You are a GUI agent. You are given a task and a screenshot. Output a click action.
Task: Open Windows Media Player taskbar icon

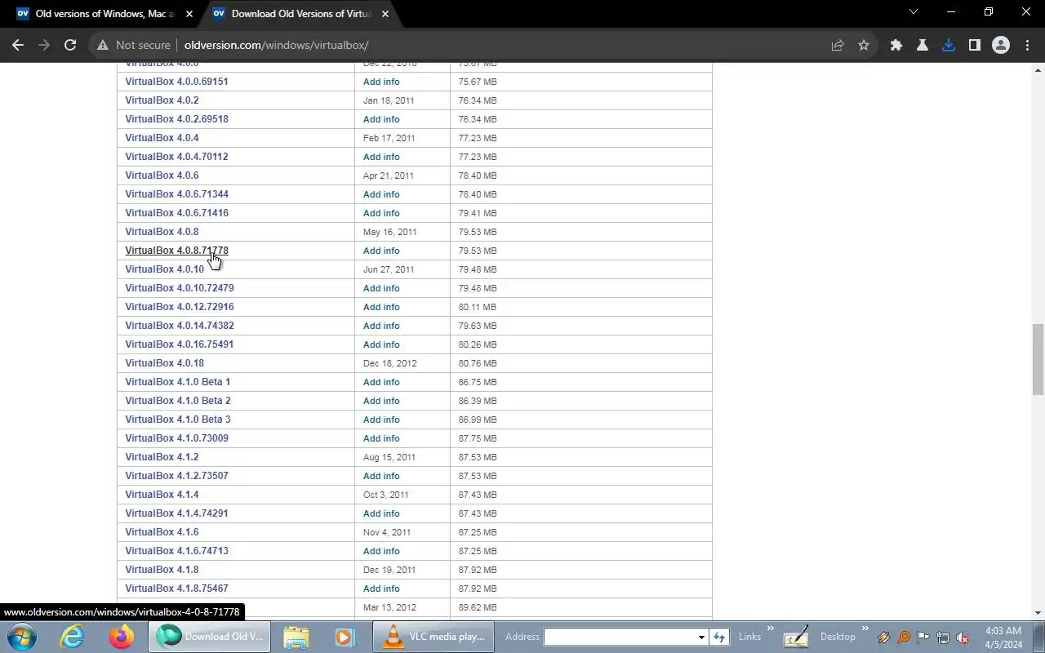[345, 637]
